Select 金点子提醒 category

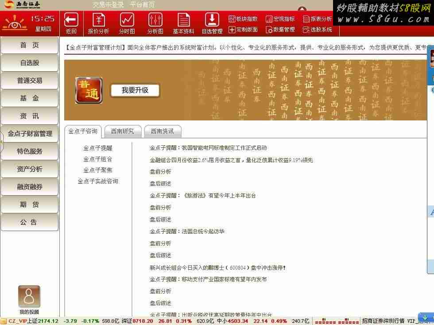pos(98,148)
